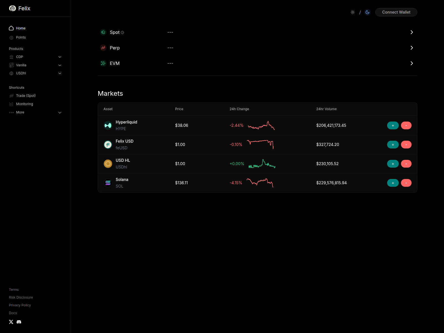
Task: Click the 24h Change column header
Action: (x=239, y=109)
